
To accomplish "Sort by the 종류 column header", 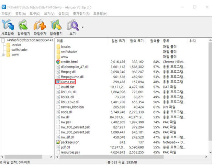I will coord(166,41).
